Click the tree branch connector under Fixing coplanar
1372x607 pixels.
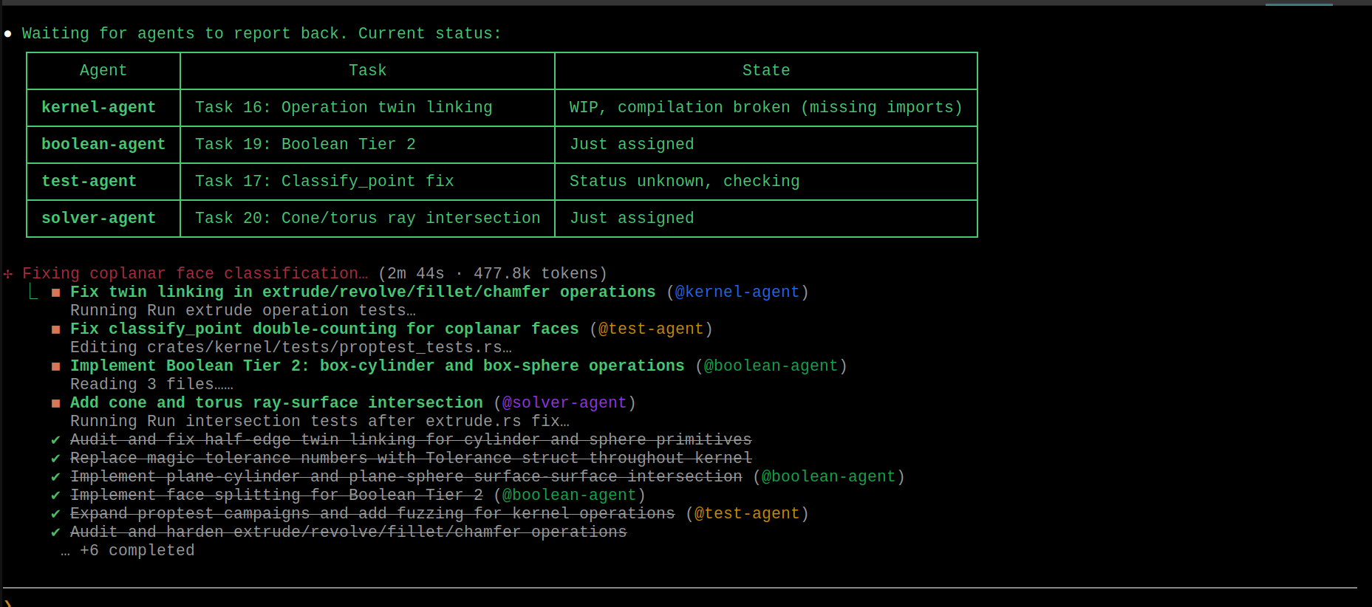(x=33, y=292)
